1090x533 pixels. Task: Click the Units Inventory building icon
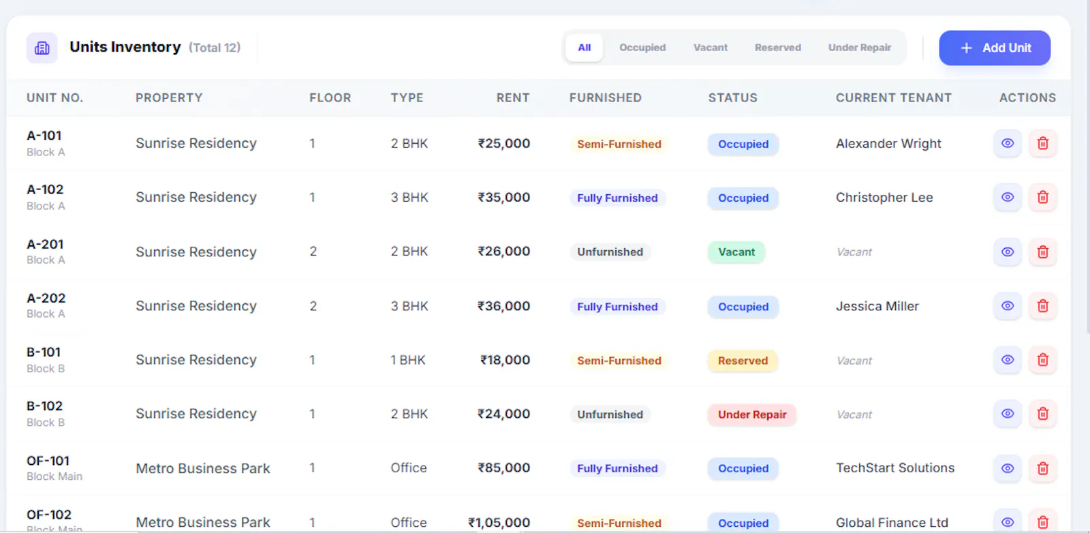pyautogui.click(x=42, y=48)
